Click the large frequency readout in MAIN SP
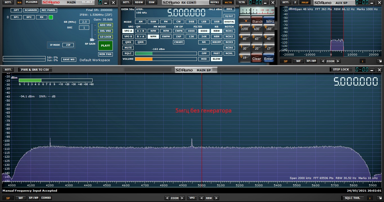The image size is (384, 202). [x=356, y=82]
